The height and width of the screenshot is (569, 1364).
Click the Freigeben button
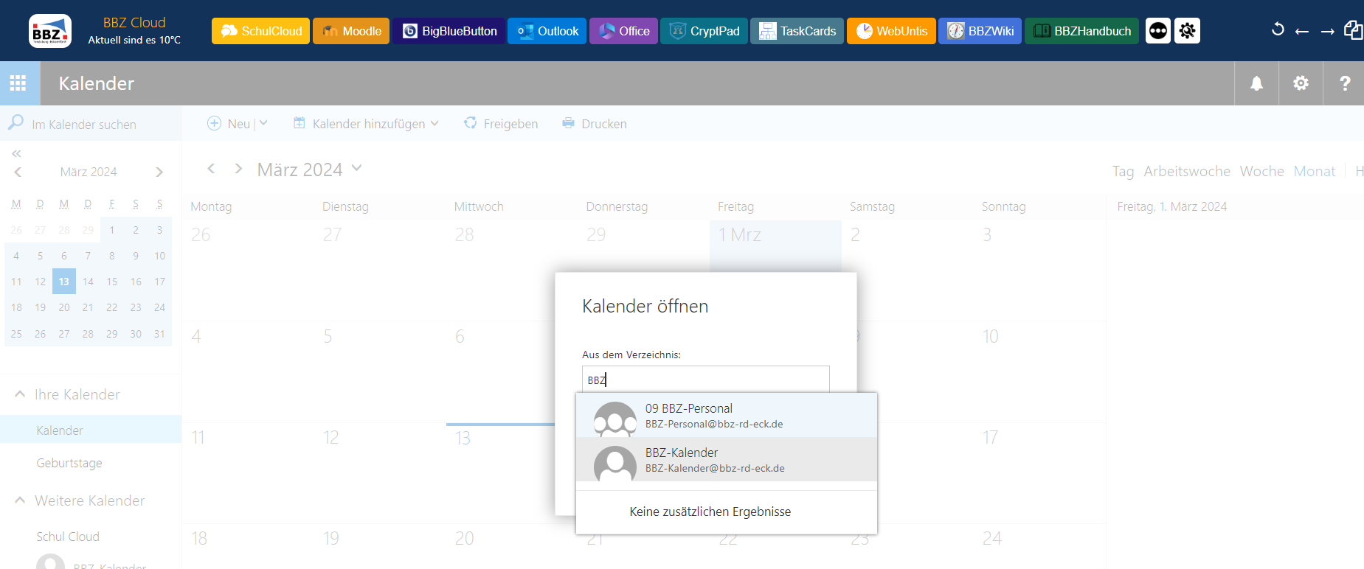coord(501,124)
